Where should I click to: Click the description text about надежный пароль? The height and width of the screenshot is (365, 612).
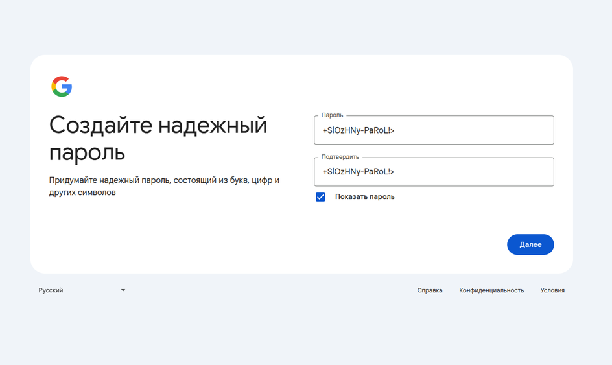click(x=164, y=186)
